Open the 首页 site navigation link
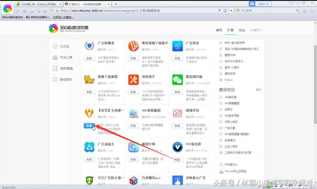The image size is (317, 189). point(219,30)
